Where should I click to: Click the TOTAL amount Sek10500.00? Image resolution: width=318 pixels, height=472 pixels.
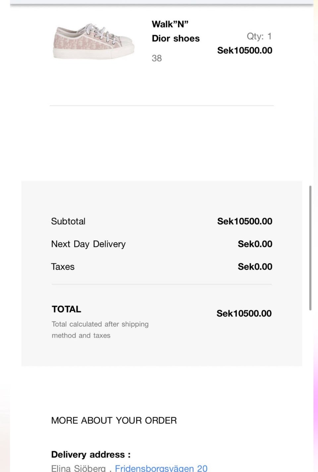click(244, 313)
